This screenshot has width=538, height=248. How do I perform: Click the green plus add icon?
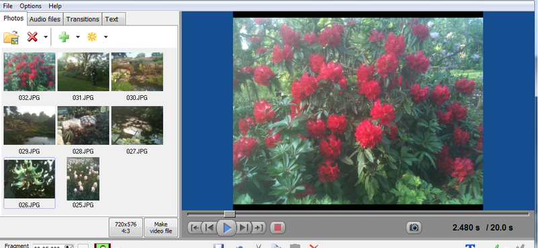pos(64,37)
